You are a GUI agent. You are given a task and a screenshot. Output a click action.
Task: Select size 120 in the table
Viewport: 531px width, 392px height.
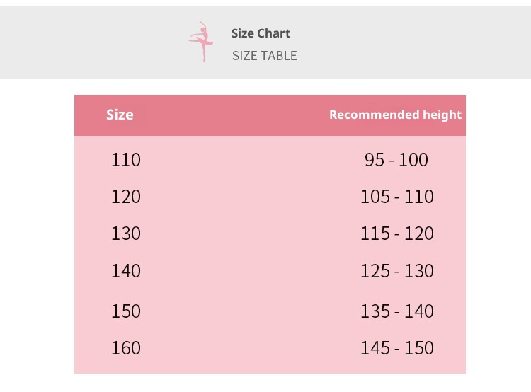126,197
